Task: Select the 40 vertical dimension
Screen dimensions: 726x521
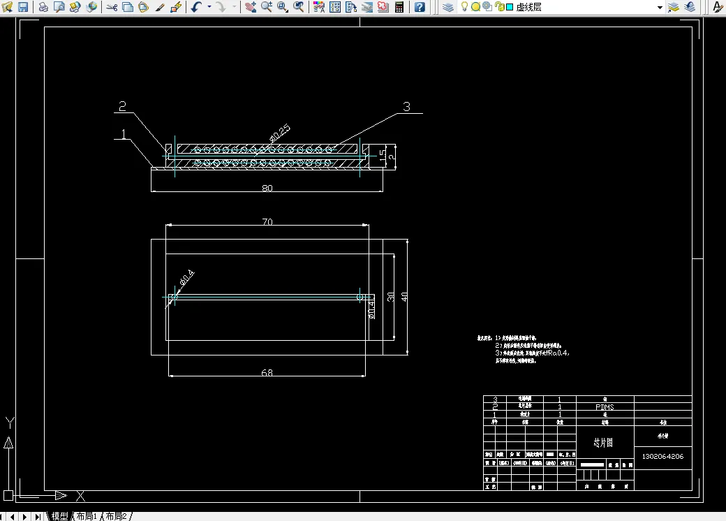Action: click(404, 297)
